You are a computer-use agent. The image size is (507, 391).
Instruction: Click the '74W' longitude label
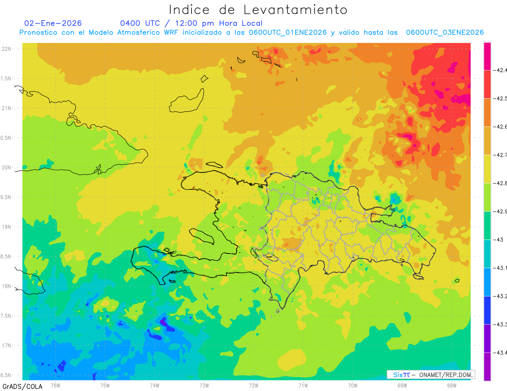(155, 385)
